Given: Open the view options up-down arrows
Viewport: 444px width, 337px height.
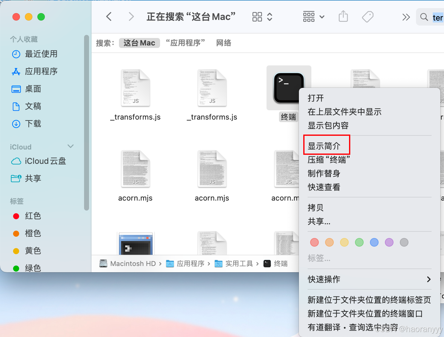Looking at the screenshot, I should coord(270,17).
